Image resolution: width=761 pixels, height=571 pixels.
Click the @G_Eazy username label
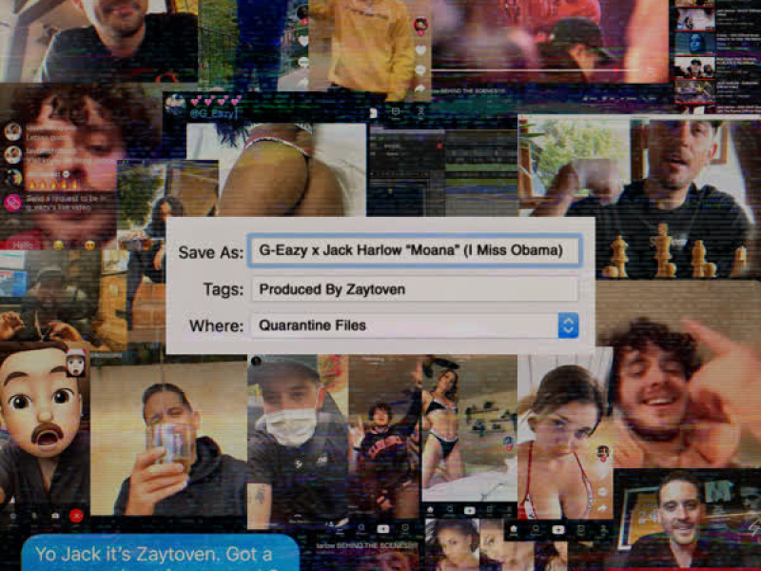(215, 115)
